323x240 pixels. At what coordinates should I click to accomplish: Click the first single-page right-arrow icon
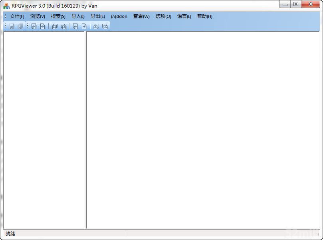[x=42, y=26]
